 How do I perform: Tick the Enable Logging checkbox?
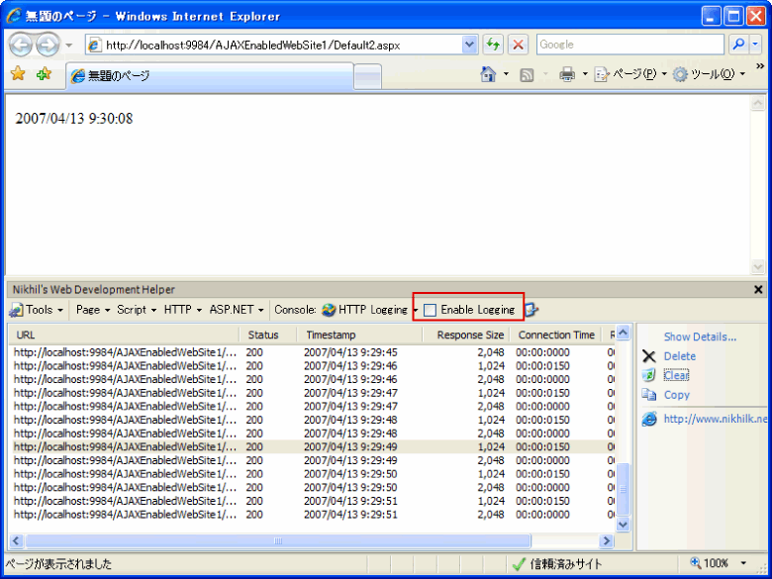point(430,310)
